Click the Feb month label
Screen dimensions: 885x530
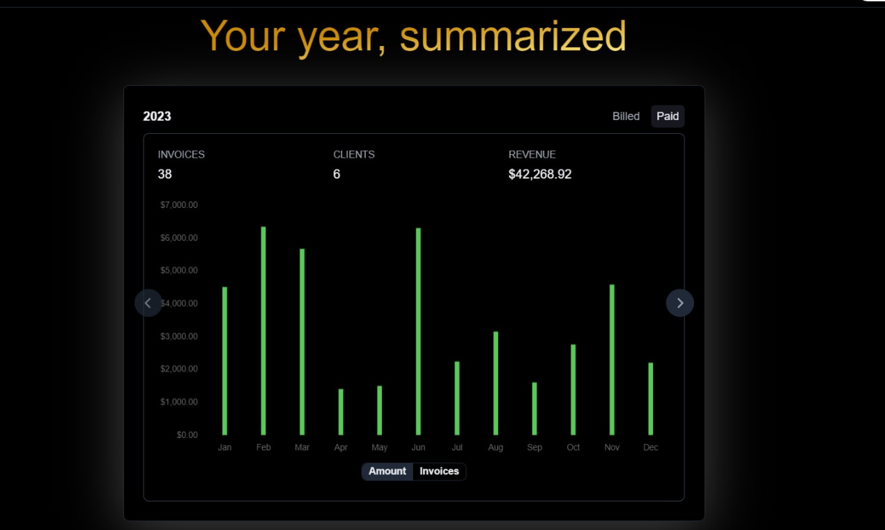click(x=263, y=448)
